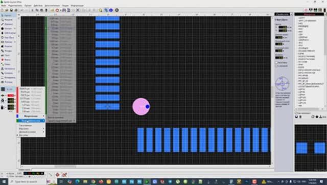Open the dropdown arrow beside Rotate icon

tap(60, 10)
